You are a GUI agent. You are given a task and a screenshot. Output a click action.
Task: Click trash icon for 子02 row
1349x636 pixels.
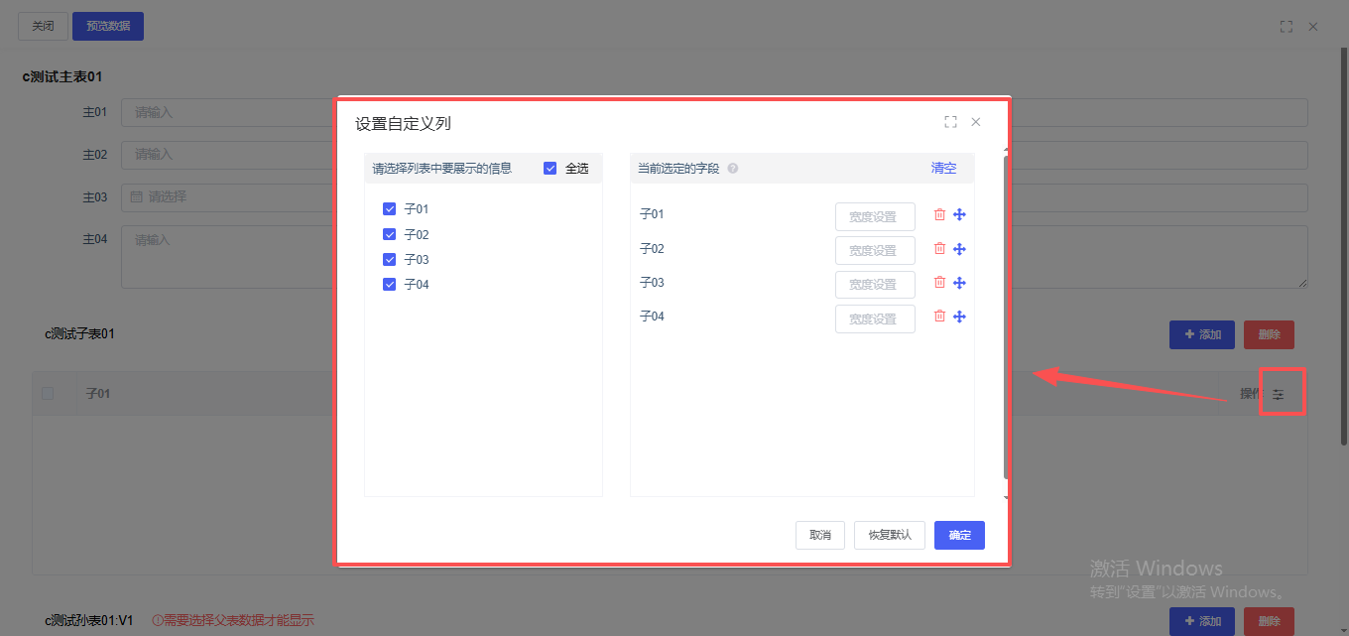(x=939, y=248)
